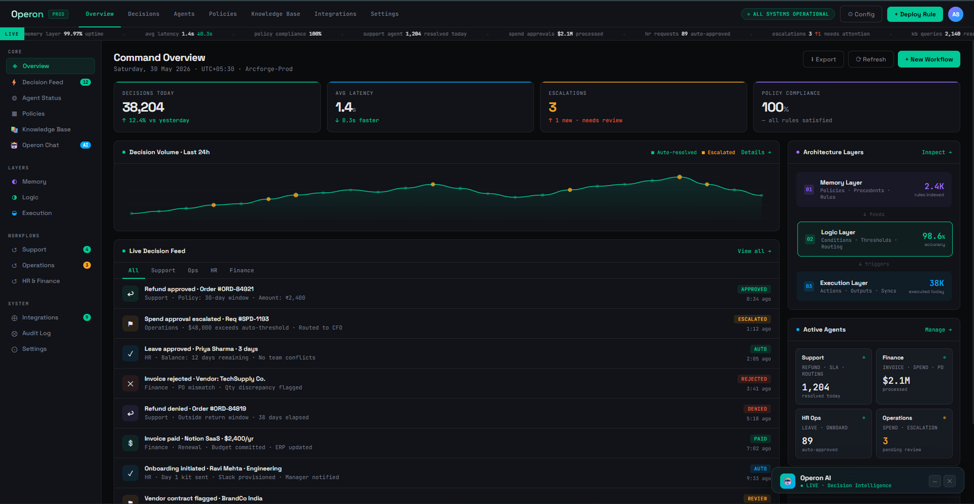
Task: Open the Finance agent card
Action: tap(914, 377)
